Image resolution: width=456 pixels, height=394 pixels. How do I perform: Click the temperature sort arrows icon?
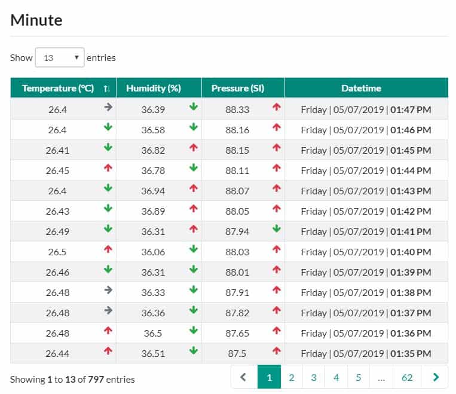106,88
